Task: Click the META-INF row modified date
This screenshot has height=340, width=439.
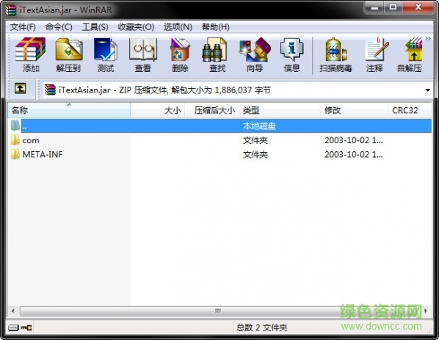Action: [354, 154]
